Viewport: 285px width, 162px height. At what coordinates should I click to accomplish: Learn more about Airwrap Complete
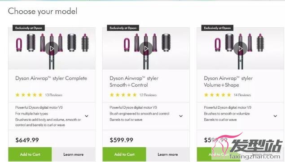point(74,154)
